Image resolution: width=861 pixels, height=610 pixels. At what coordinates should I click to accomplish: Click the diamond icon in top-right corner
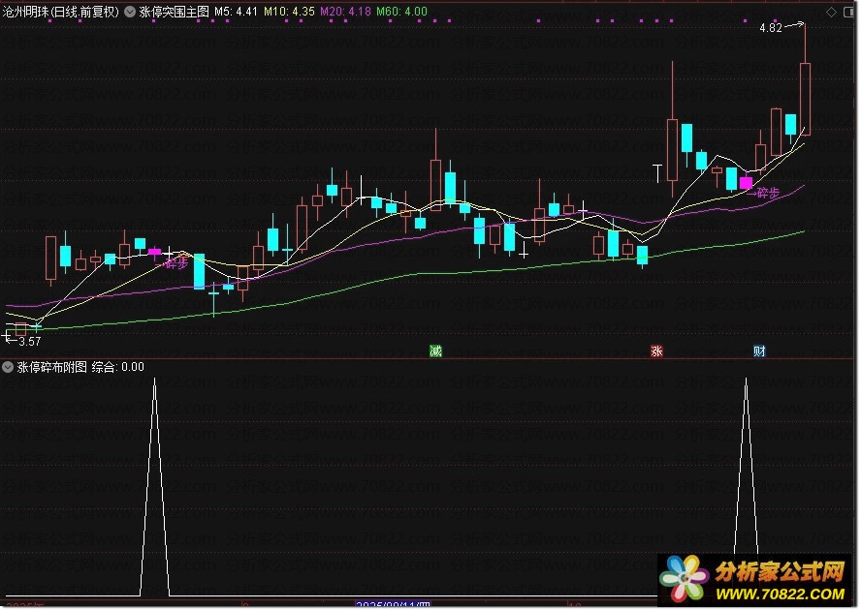831,12
